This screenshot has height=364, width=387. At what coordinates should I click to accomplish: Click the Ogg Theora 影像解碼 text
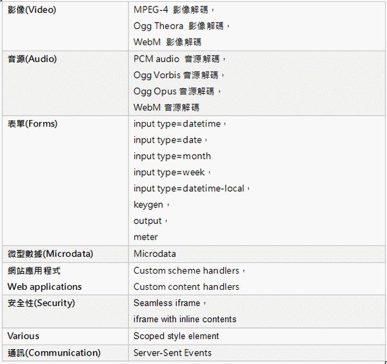tap(179, 26)
